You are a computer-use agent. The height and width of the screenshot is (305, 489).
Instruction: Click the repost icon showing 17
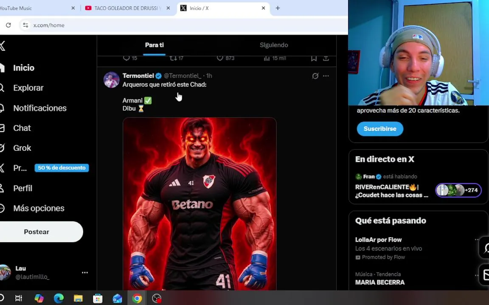point(177,58)
